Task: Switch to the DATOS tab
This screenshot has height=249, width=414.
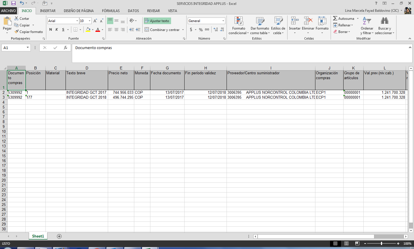Action: click(x=133, y=11)
